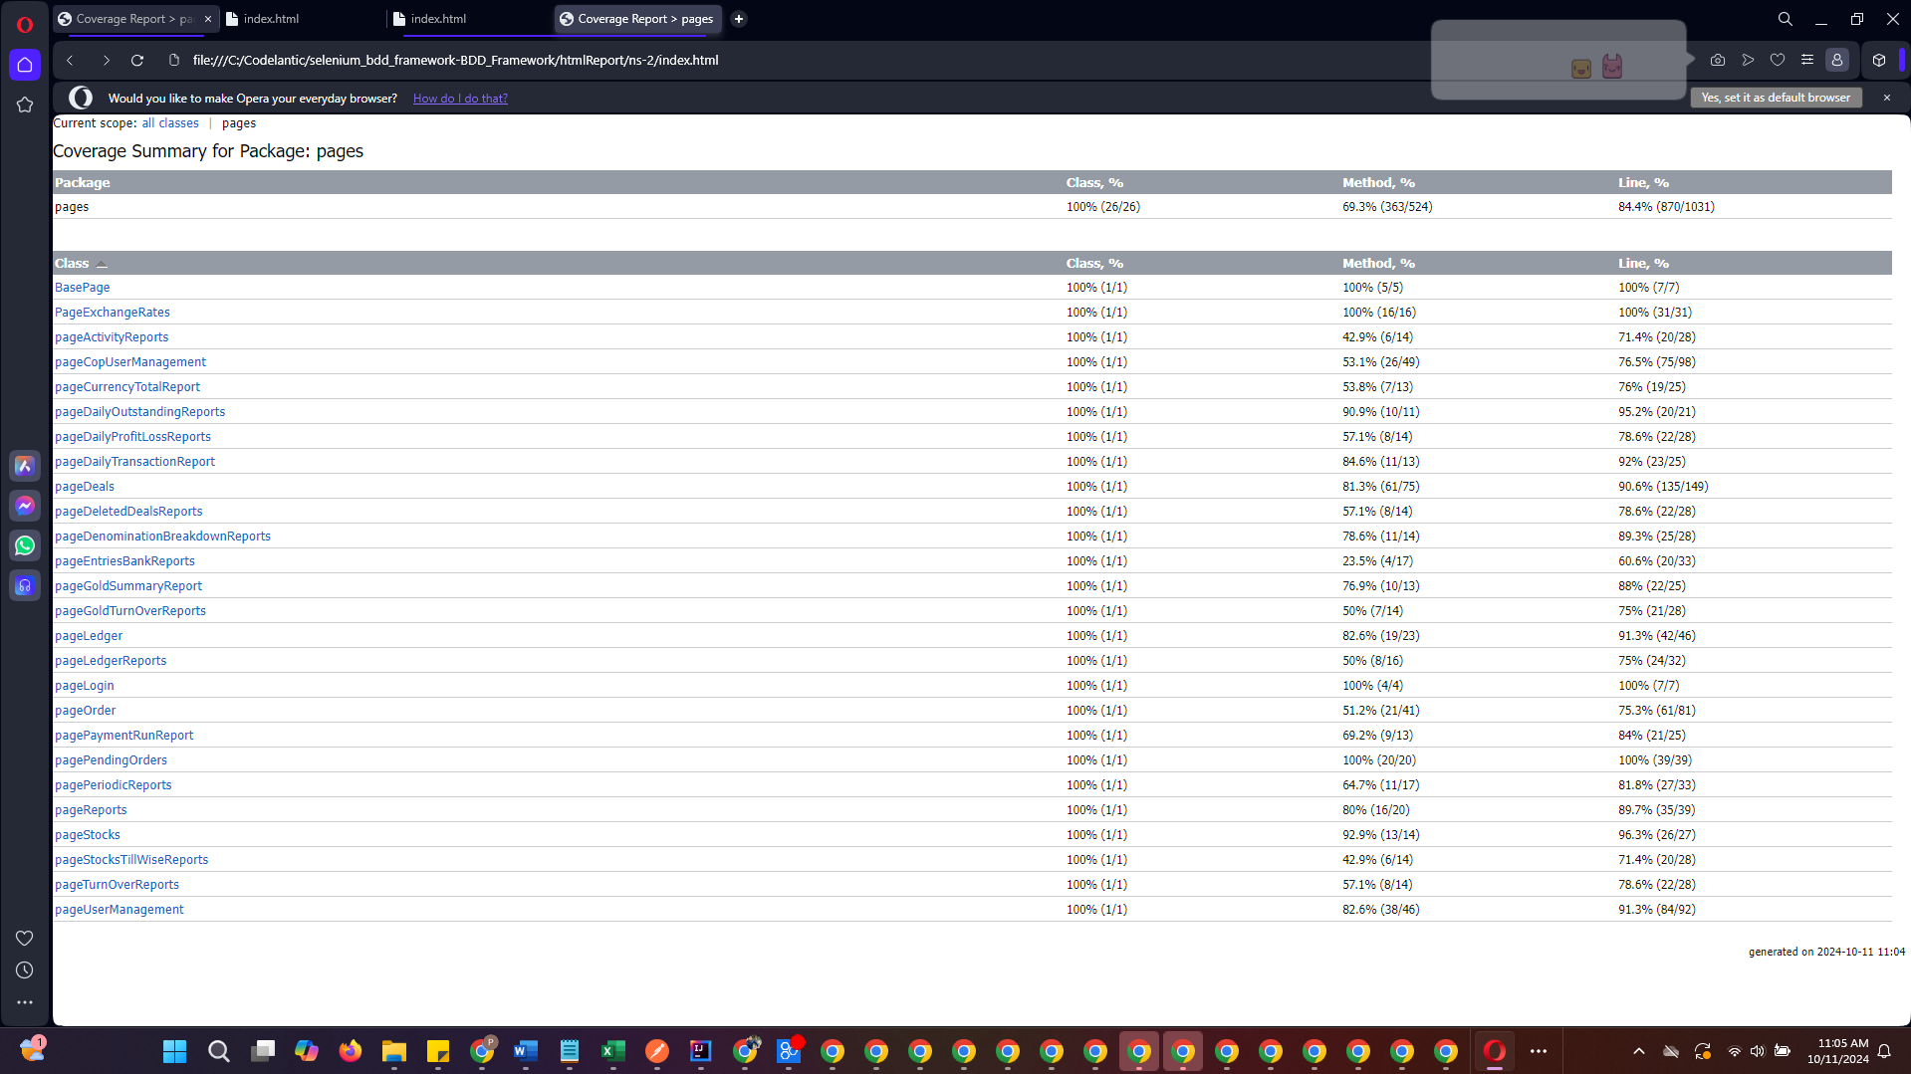Search tabs magnifier icon
This screenshot has height=1074, width=1911.
point(1786,19)
